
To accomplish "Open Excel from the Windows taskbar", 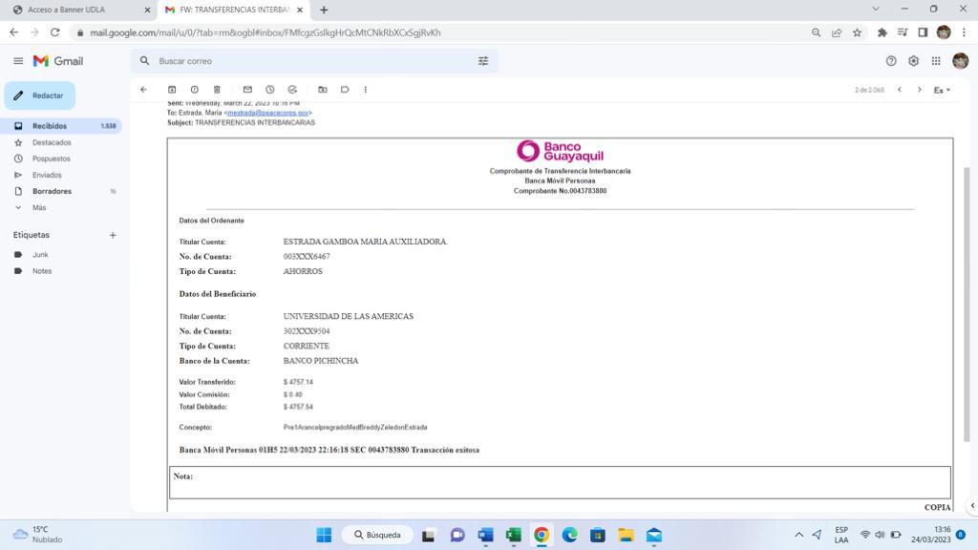I will coord(514,535).
